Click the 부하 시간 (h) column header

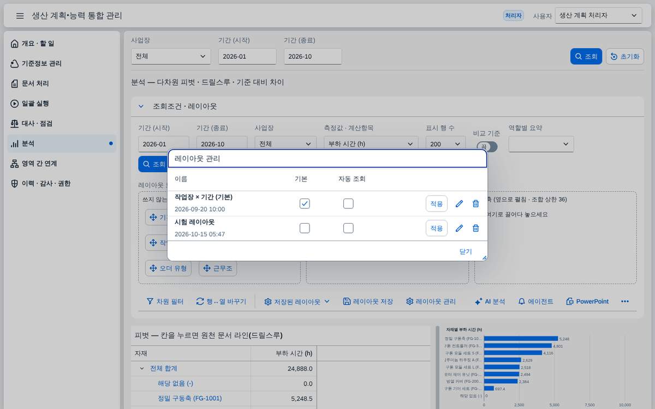(x=284, y=353)
